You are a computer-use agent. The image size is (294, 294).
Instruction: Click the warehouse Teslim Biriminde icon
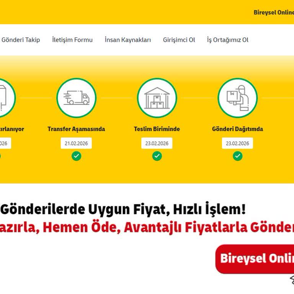[x=157, y=98]
